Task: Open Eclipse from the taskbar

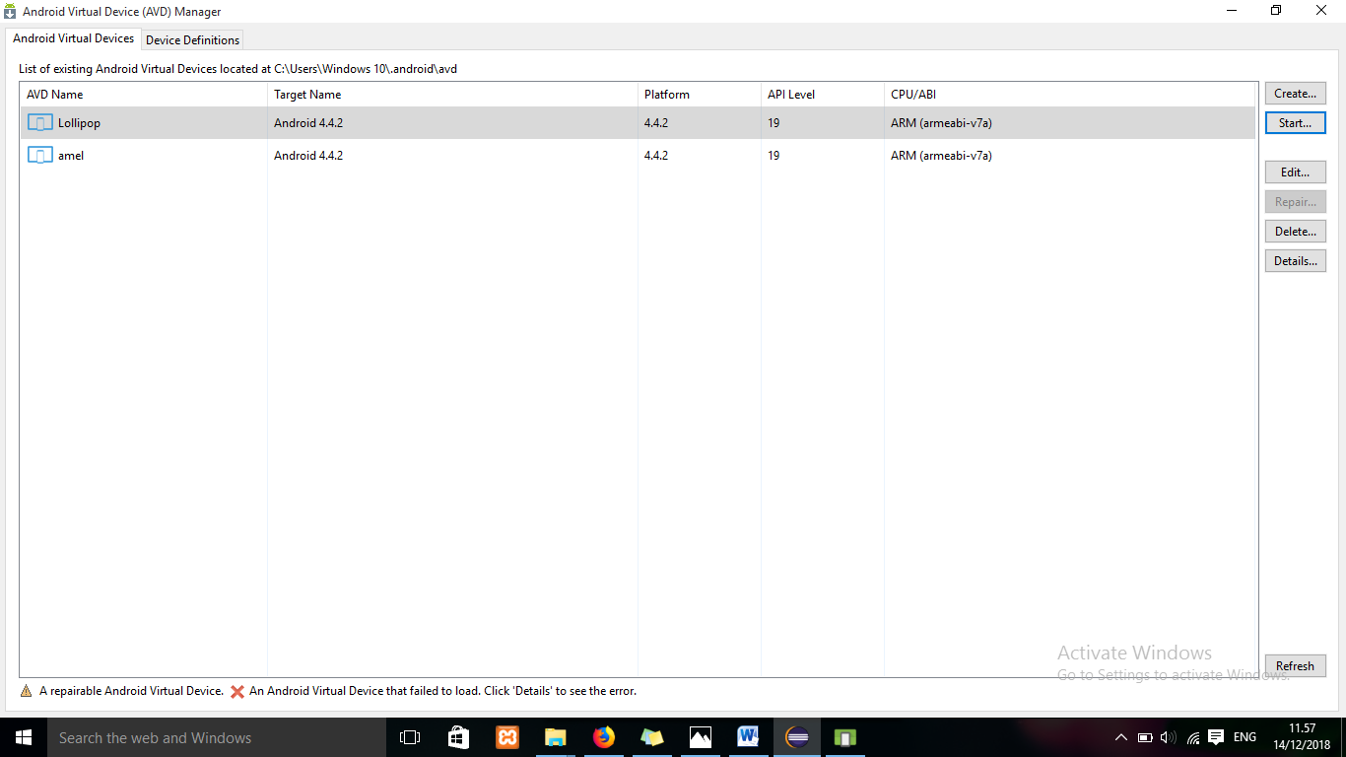Action: point(795,736)
